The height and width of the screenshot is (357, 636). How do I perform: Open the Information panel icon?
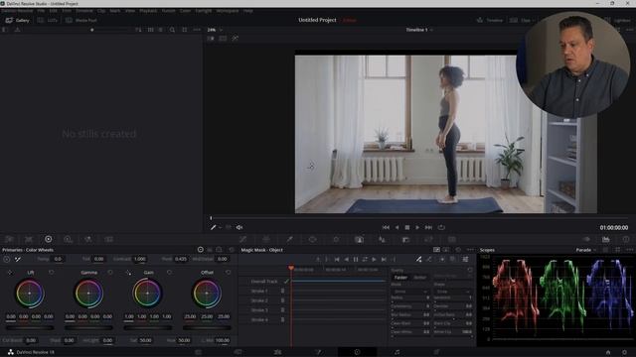click(626, 239)
